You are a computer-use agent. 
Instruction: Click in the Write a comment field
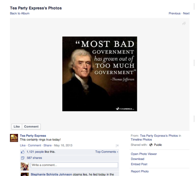click(74, 165)
